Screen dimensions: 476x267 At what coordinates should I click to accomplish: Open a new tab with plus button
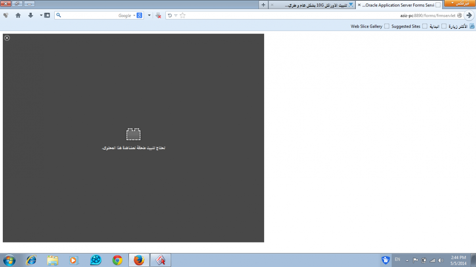[263, 5]
